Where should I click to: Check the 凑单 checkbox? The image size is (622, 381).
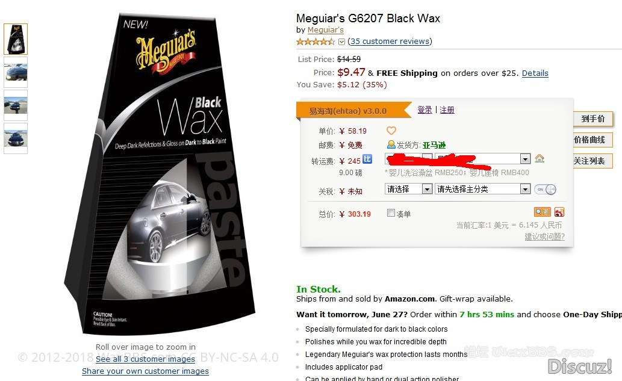coord(391,213)
